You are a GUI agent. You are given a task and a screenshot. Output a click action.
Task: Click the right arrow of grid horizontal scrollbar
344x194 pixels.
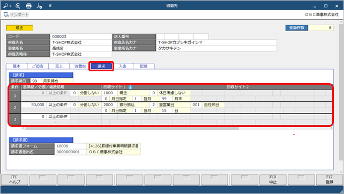331,128
